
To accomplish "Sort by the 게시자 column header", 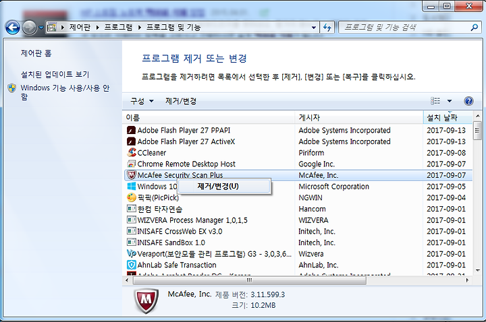I will (x=358, y=117).
